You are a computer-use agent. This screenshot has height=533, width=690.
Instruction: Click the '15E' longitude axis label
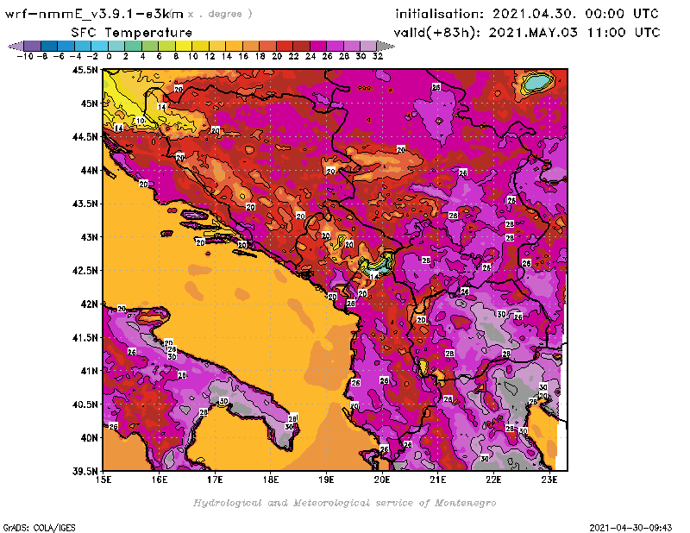tap(103, 480)
